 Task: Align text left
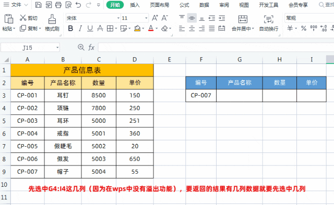[x=182, y=28]
